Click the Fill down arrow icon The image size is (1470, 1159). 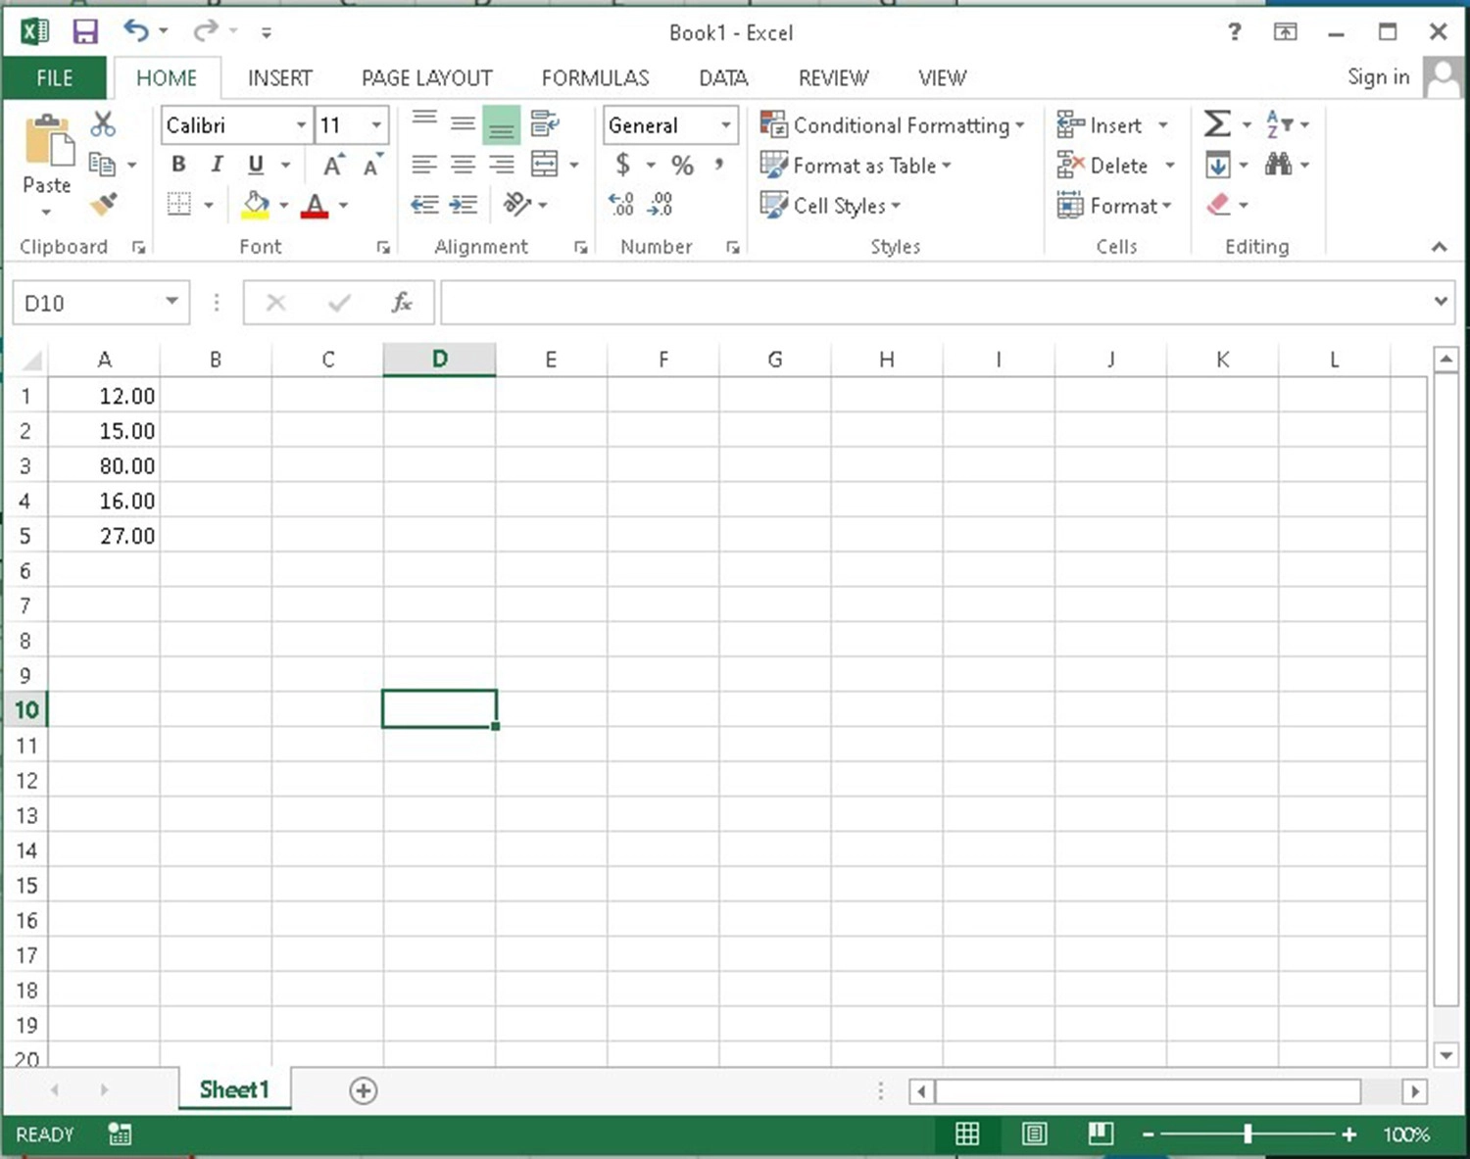[1217, 165]
